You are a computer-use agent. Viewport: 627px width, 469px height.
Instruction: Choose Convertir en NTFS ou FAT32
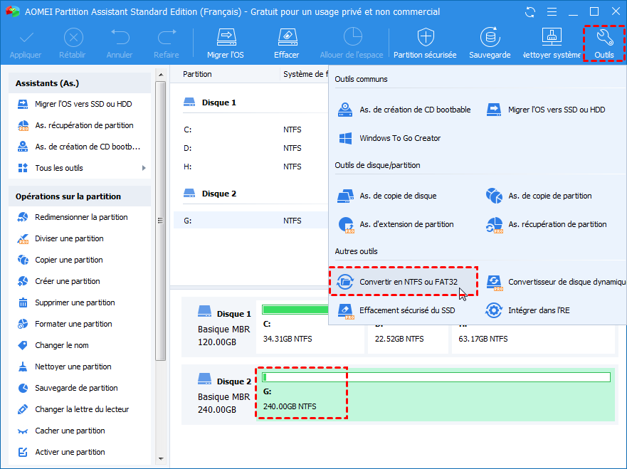tap(404, 282)
